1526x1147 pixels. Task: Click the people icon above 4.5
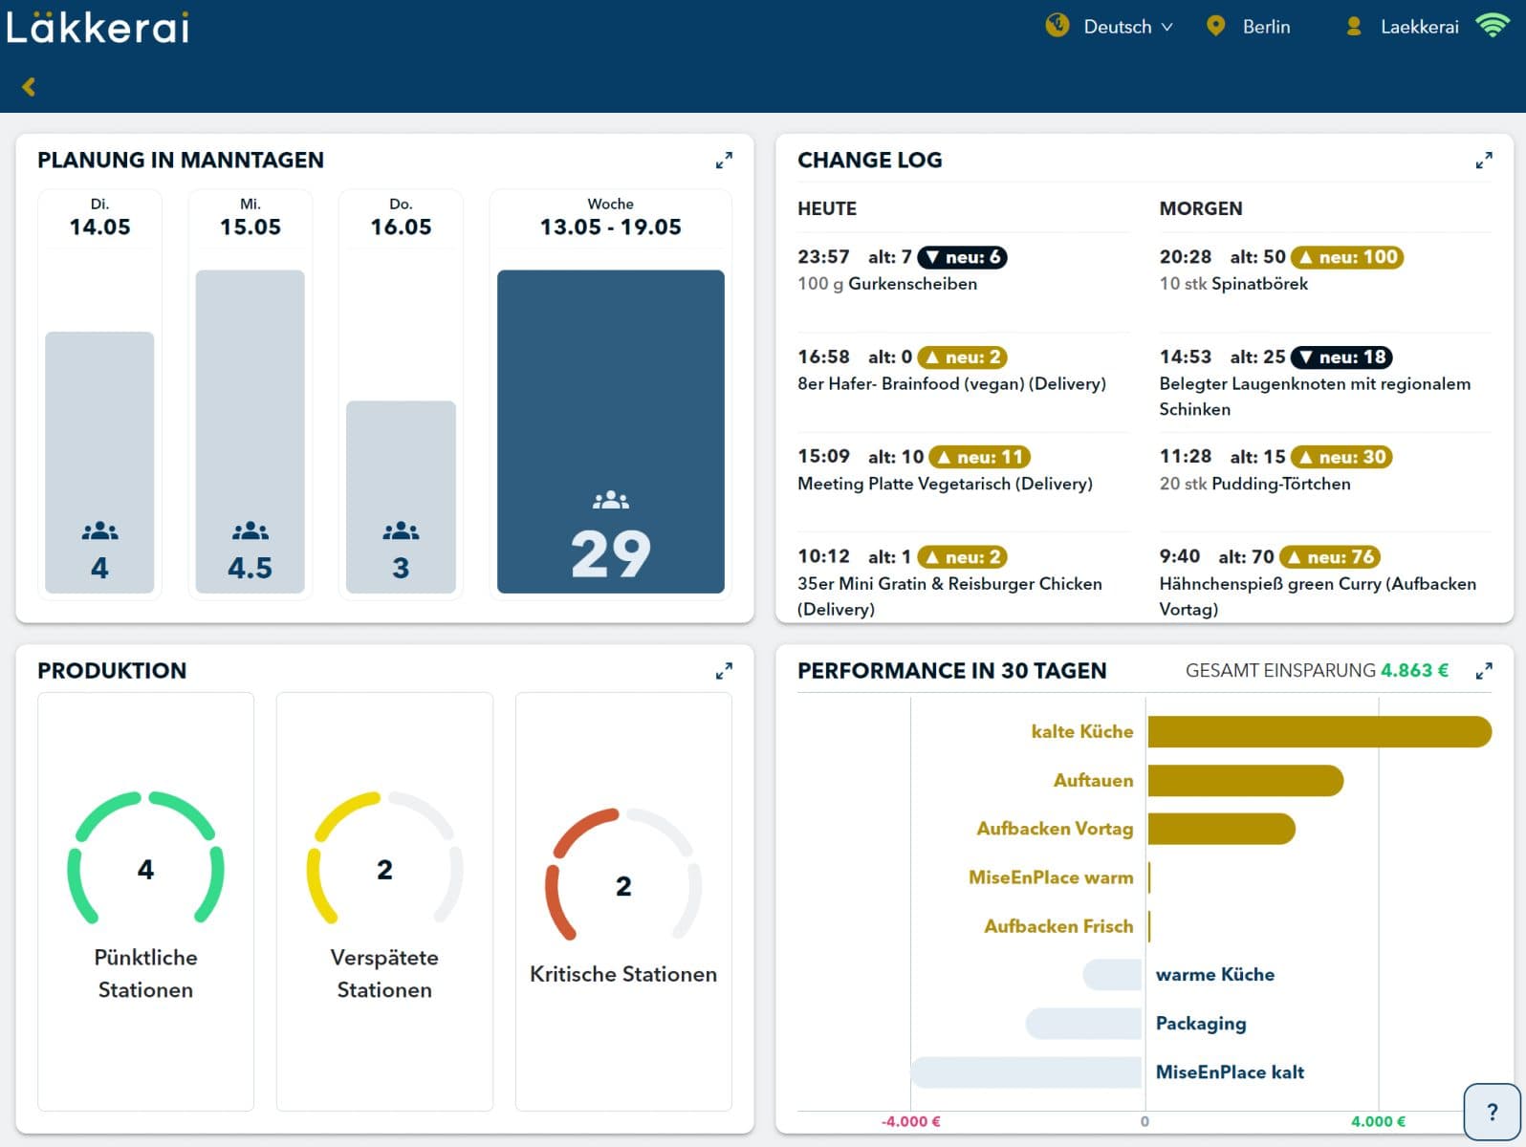point(251,530)
